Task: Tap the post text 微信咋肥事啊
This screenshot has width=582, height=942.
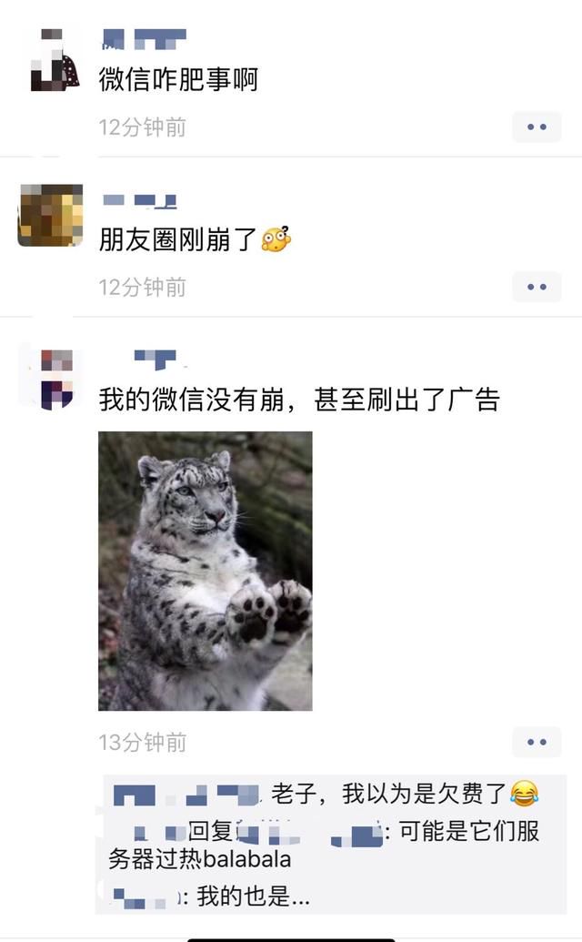Action: click(179, 79)
